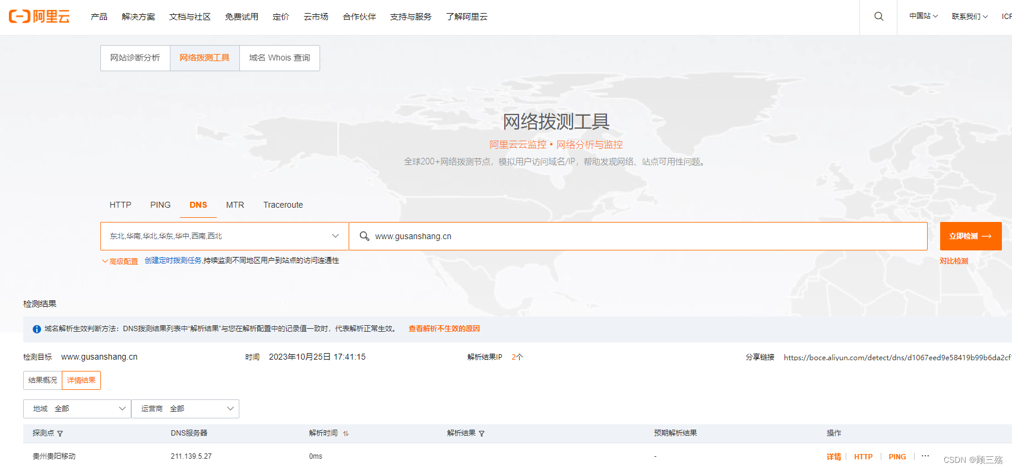Open the 运营商 全部 dropdown

(185, 409)
